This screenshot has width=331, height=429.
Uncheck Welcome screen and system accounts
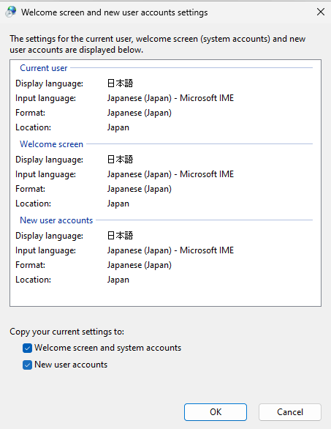pyautogui.click(x=27, y=348)
